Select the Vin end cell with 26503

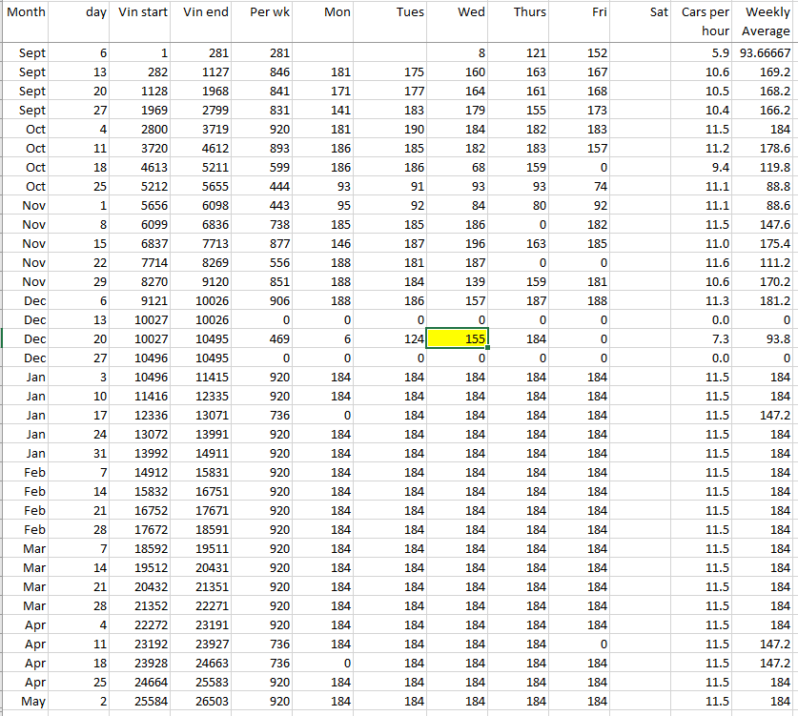pyautogui.click(x=204, y=701)
